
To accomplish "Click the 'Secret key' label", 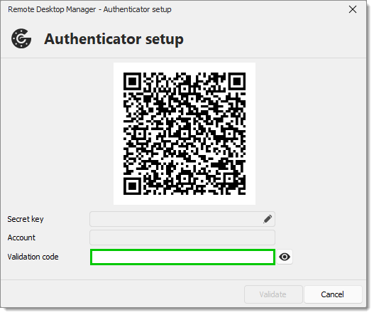I will [26, 219].
